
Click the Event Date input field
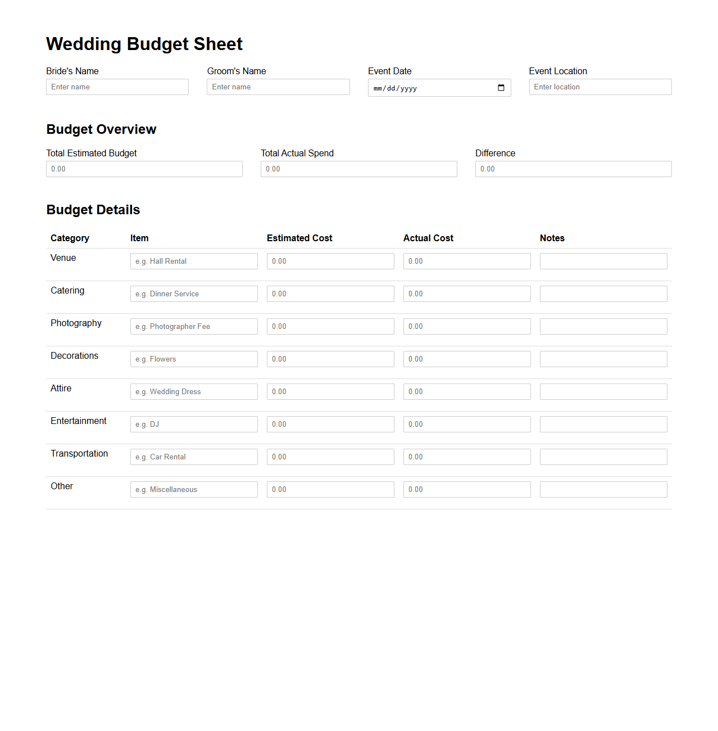point(427,88)
